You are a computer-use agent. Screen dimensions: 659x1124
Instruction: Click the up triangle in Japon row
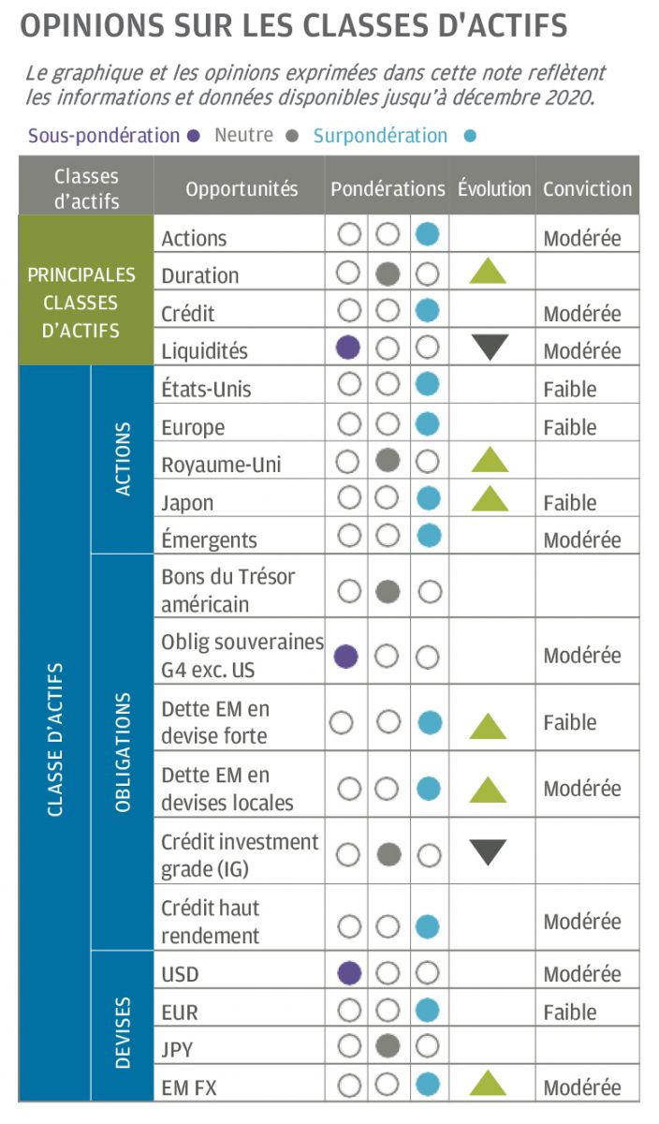tap(489, 498)
